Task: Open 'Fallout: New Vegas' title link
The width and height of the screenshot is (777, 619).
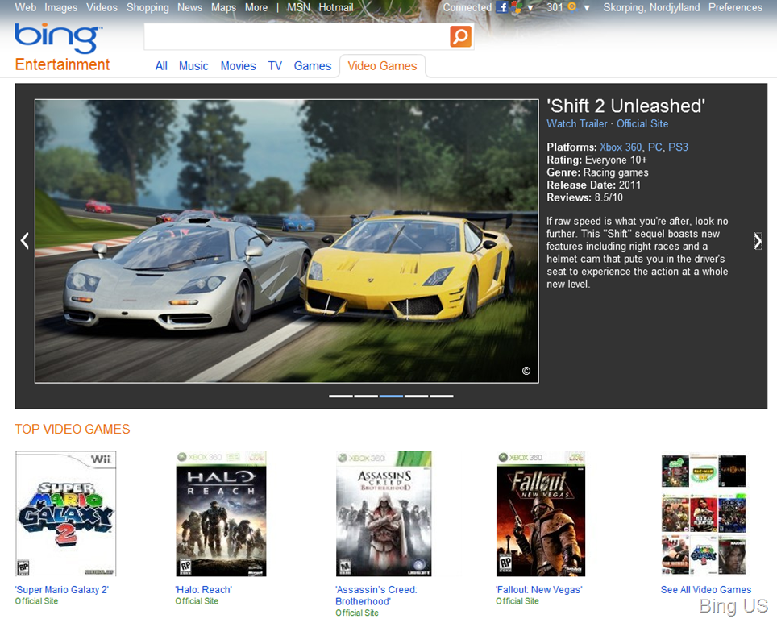Action: tap(539, 590)
